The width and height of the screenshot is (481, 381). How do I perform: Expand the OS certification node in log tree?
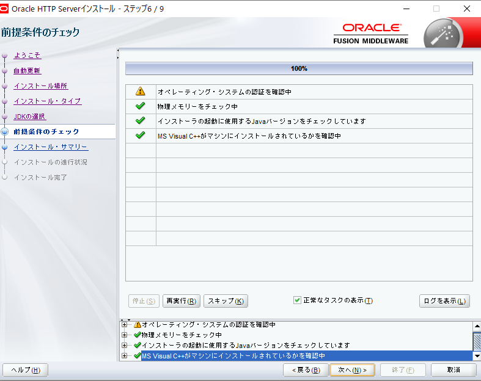click(125, 325)
